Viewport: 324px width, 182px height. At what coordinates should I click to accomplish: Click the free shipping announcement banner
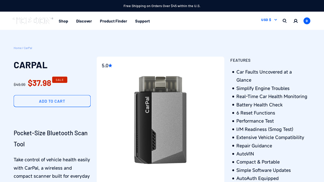click(162, 6)
